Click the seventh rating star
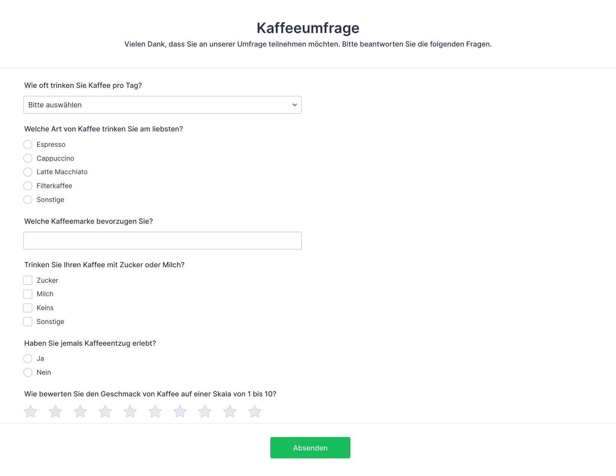This screenshot has width=616, height=476. click(180, 411)
